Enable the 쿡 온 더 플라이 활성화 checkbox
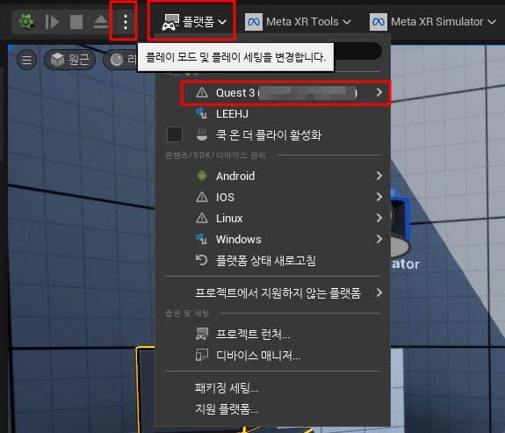Viewport: 505px width, 433px height. (175, 134)
